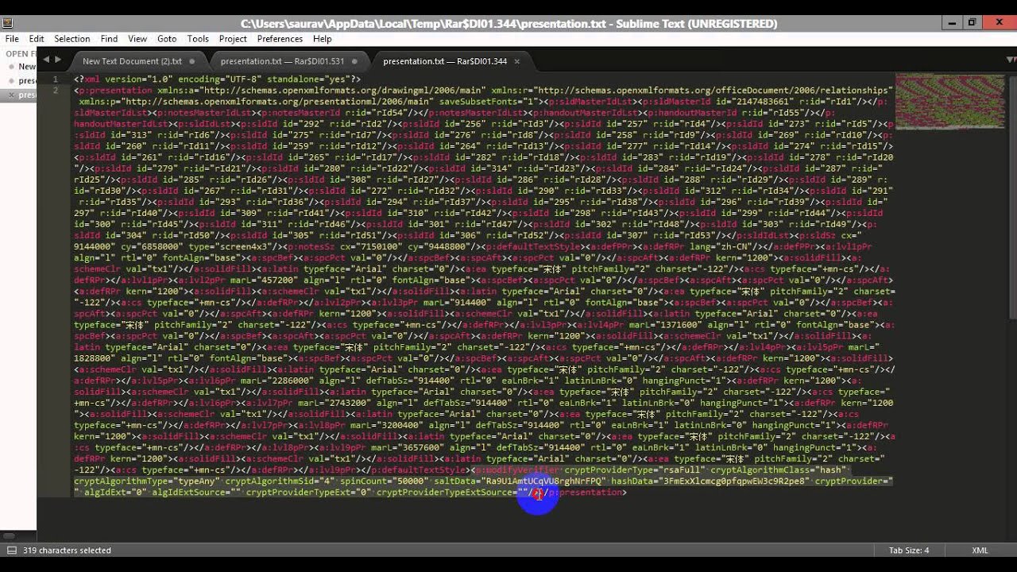
Task: Click line number 2 in gutter
Action: tap(55, 91)
